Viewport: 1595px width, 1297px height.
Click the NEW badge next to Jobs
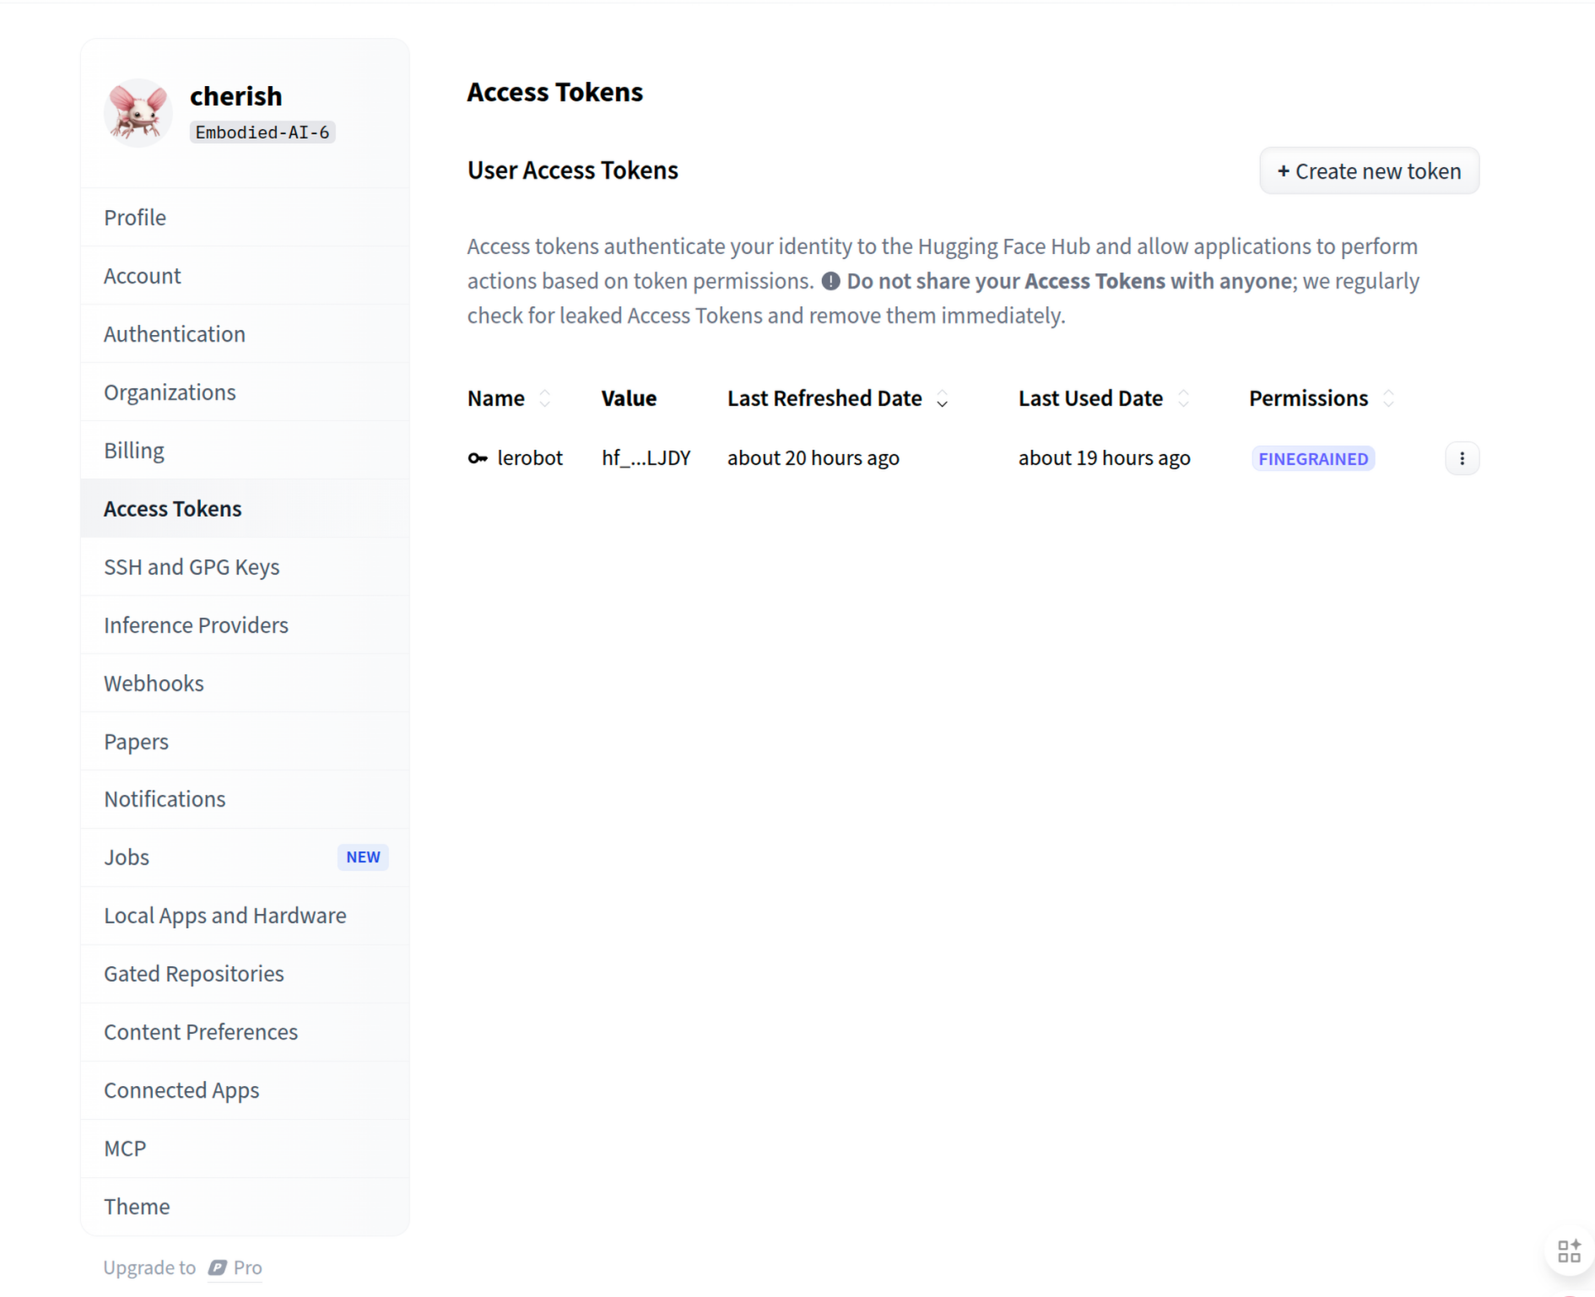pos(363,857)
